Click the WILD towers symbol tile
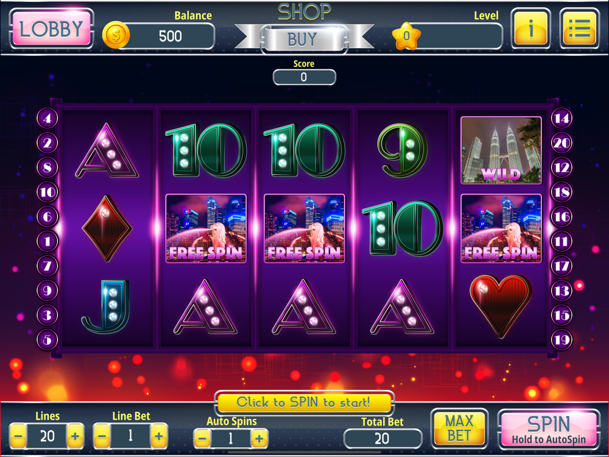 501,150
